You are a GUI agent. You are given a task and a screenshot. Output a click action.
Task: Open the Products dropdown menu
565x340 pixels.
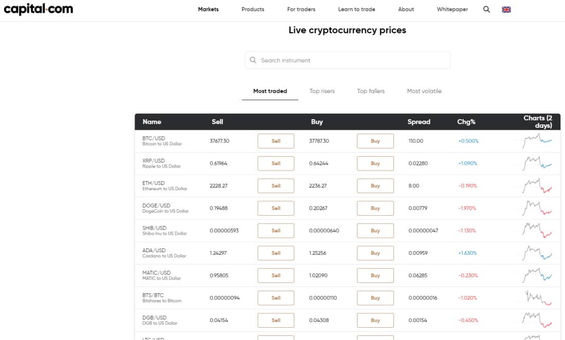click(252, 9)
